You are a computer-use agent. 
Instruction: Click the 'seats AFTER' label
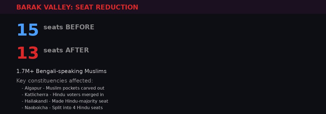(x=66, y=50)
